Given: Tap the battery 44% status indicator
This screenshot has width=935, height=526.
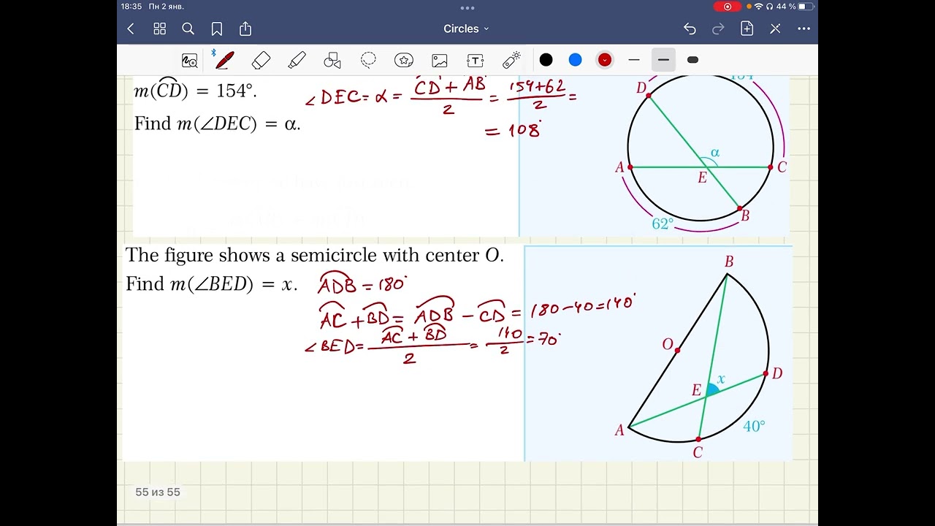Looking at the screenshot, I should (x=795, y=7).
